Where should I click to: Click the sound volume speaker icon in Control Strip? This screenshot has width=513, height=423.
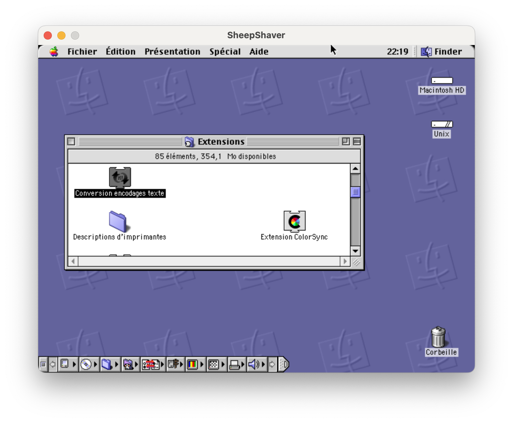coord(253,364)
